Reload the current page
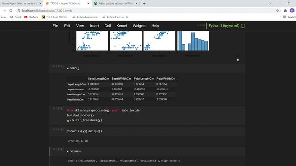The width and height of the screenshot is (296, 166). pyautogui.click(x=11, y=11)
